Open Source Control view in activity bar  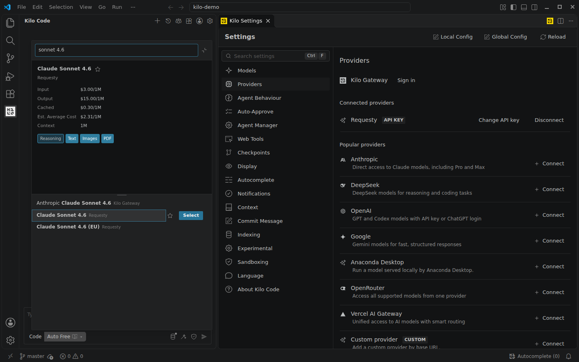click(10, 58)
